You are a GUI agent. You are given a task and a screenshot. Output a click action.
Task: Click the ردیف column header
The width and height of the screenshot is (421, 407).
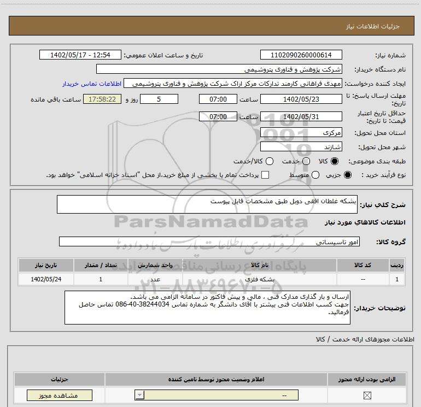click(x=397, y=265)
